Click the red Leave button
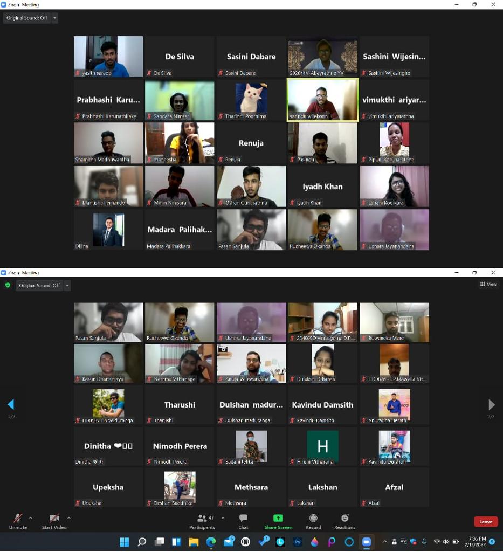503x552 pixels. (x=486, y=521)
